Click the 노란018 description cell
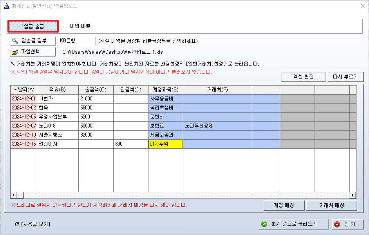Image resolution: width=369 pixels, height=235 pixels. pos(58,126)
